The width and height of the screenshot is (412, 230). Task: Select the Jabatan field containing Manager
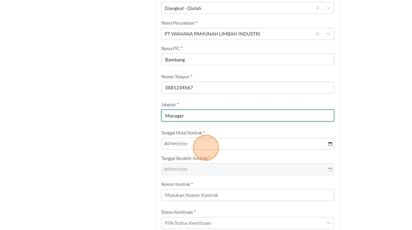(247, 116)
